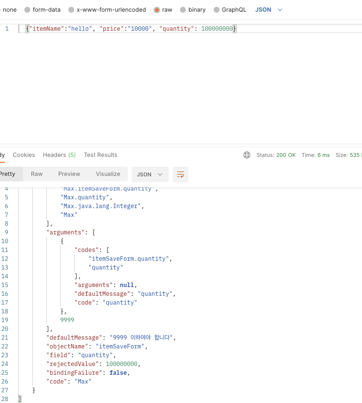Click the quantity number 100000000 in request
This screenshot has width=362, height=403.
tap(217, 29)
